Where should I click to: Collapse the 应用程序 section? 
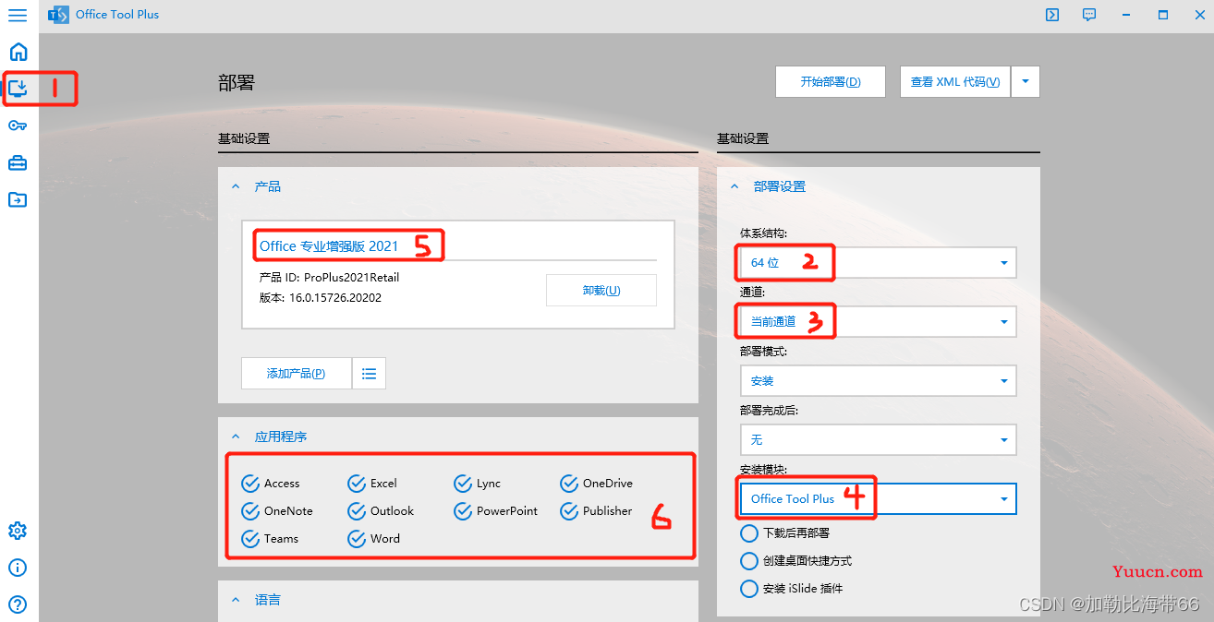click(235, 437)
